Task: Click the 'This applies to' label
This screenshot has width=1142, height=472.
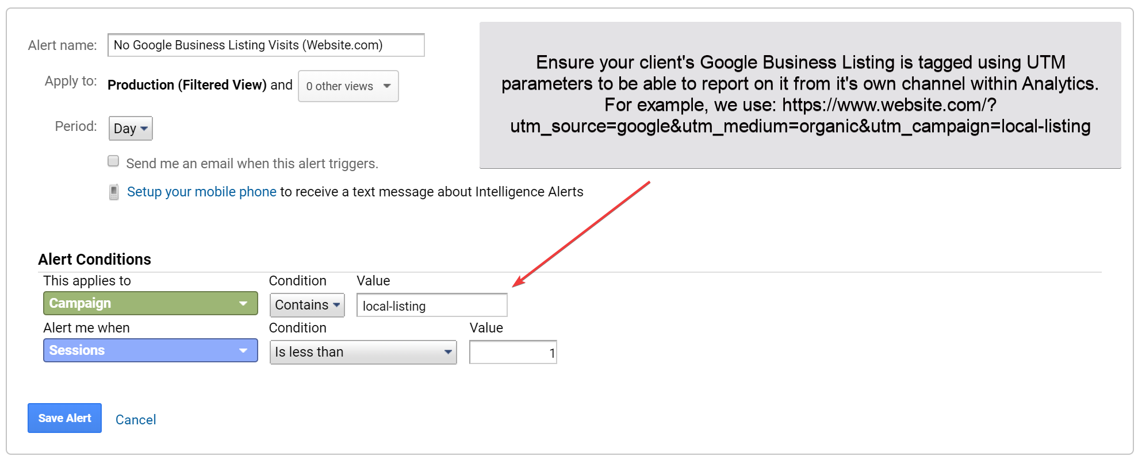Action: (87, 281)
